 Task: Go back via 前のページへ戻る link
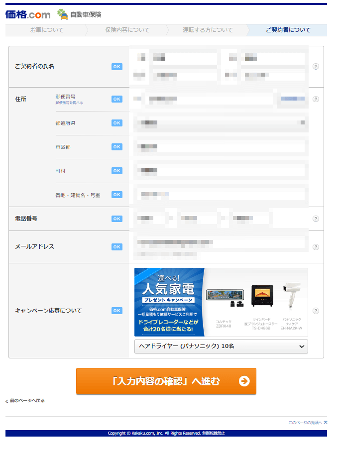[27, 401]
